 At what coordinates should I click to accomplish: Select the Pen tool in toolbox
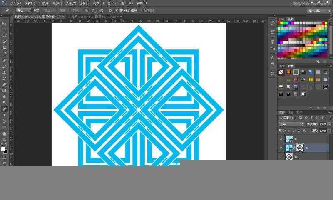pos(4,109)
